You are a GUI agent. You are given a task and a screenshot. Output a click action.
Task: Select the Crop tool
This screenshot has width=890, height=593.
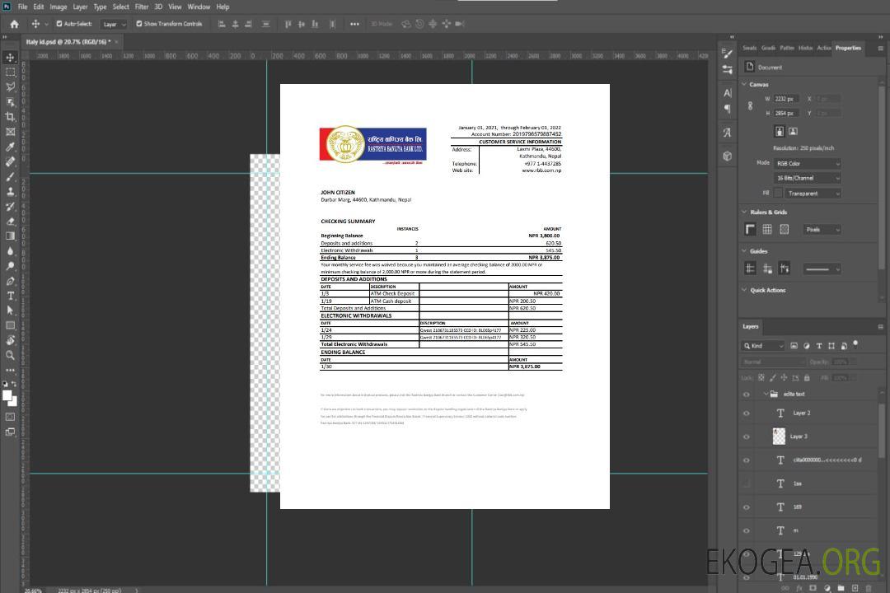click(10, 117)
